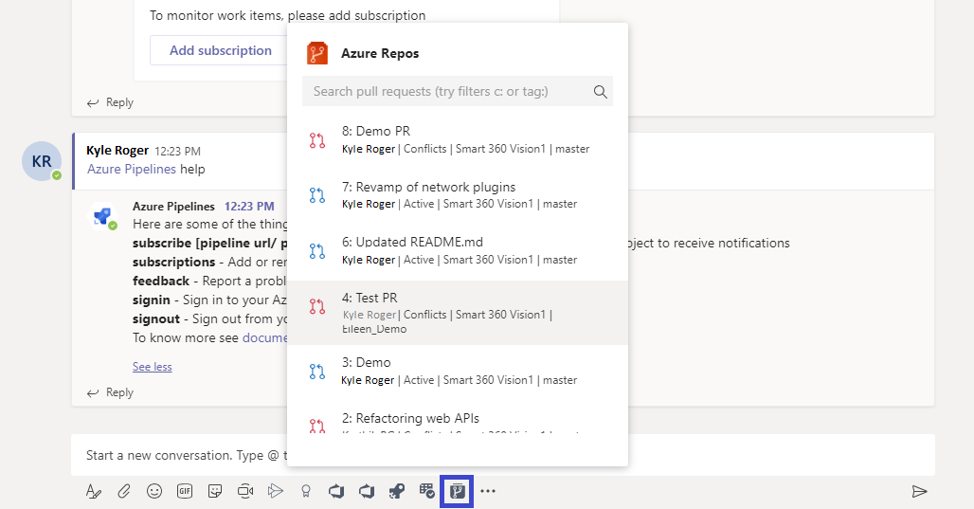974x509 pixels.
Task: Open the emoji picker
Action: tap(154, 491)
